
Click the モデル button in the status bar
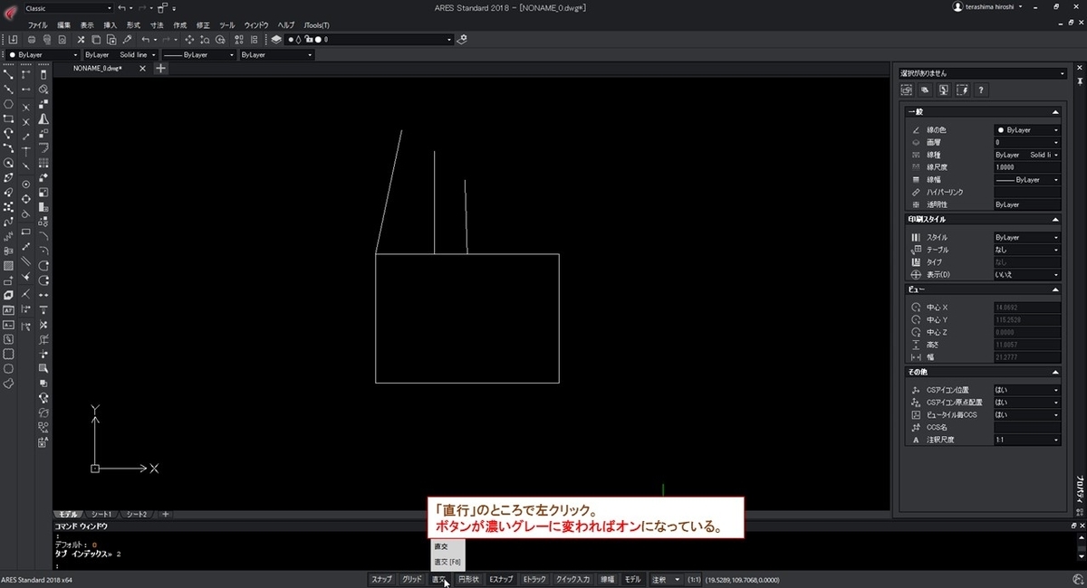631,579
